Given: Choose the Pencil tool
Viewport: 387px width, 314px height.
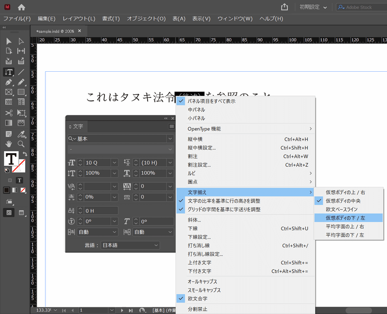Looking at the screenshot, I should pyautogui.click(x=21, y=82).
